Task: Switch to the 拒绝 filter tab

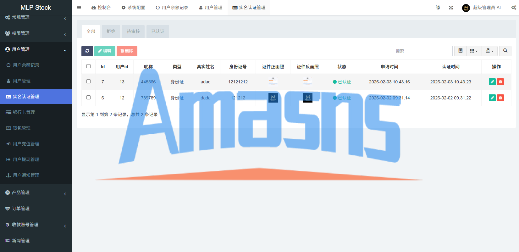Action: [x=111, y=31]
